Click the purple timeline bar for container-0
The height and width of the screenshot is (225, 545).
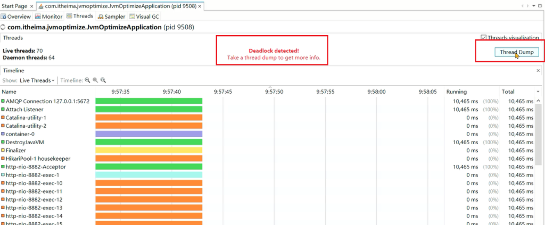(x=148, y=134)
